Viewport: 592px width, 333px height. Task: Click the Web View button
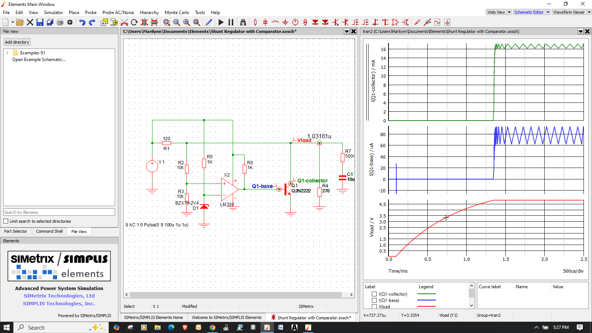(496, 12)
